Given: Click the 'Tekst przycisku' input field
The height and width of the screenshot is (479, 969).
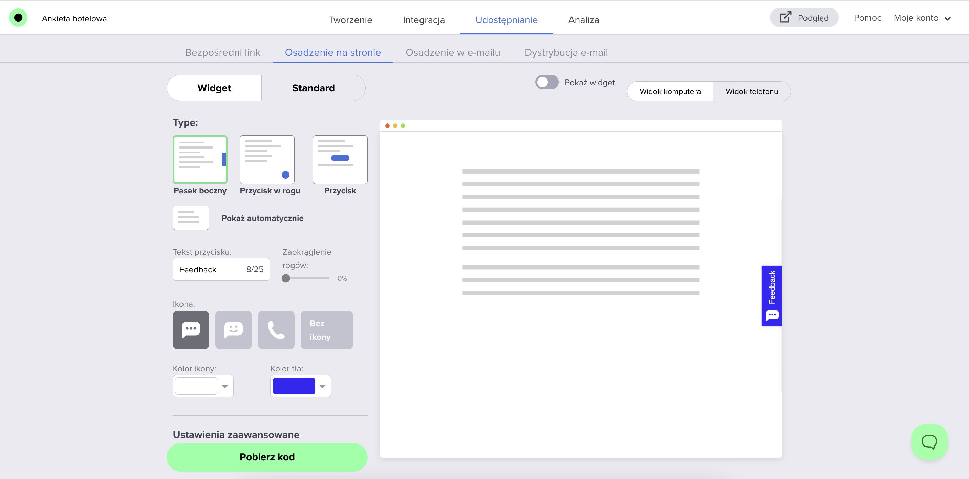Looking at the screenshot, I should (x=221, y=269).
